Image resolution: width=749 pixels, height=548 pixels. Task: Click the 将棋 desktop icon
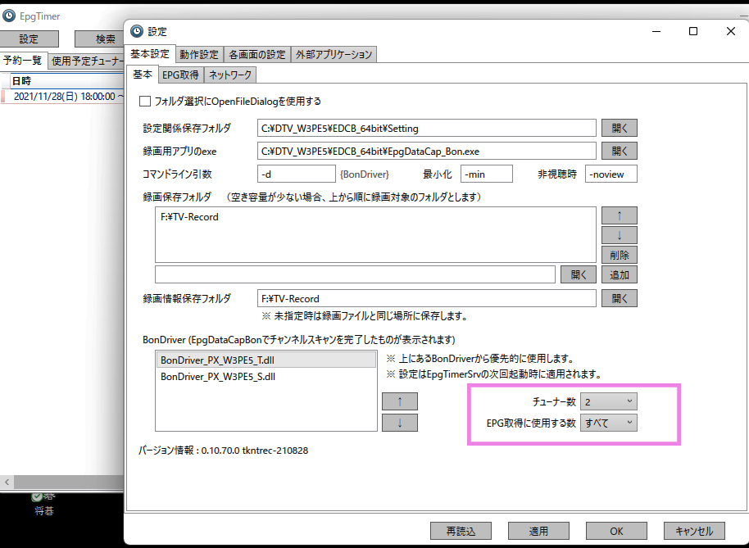(44, 504)
